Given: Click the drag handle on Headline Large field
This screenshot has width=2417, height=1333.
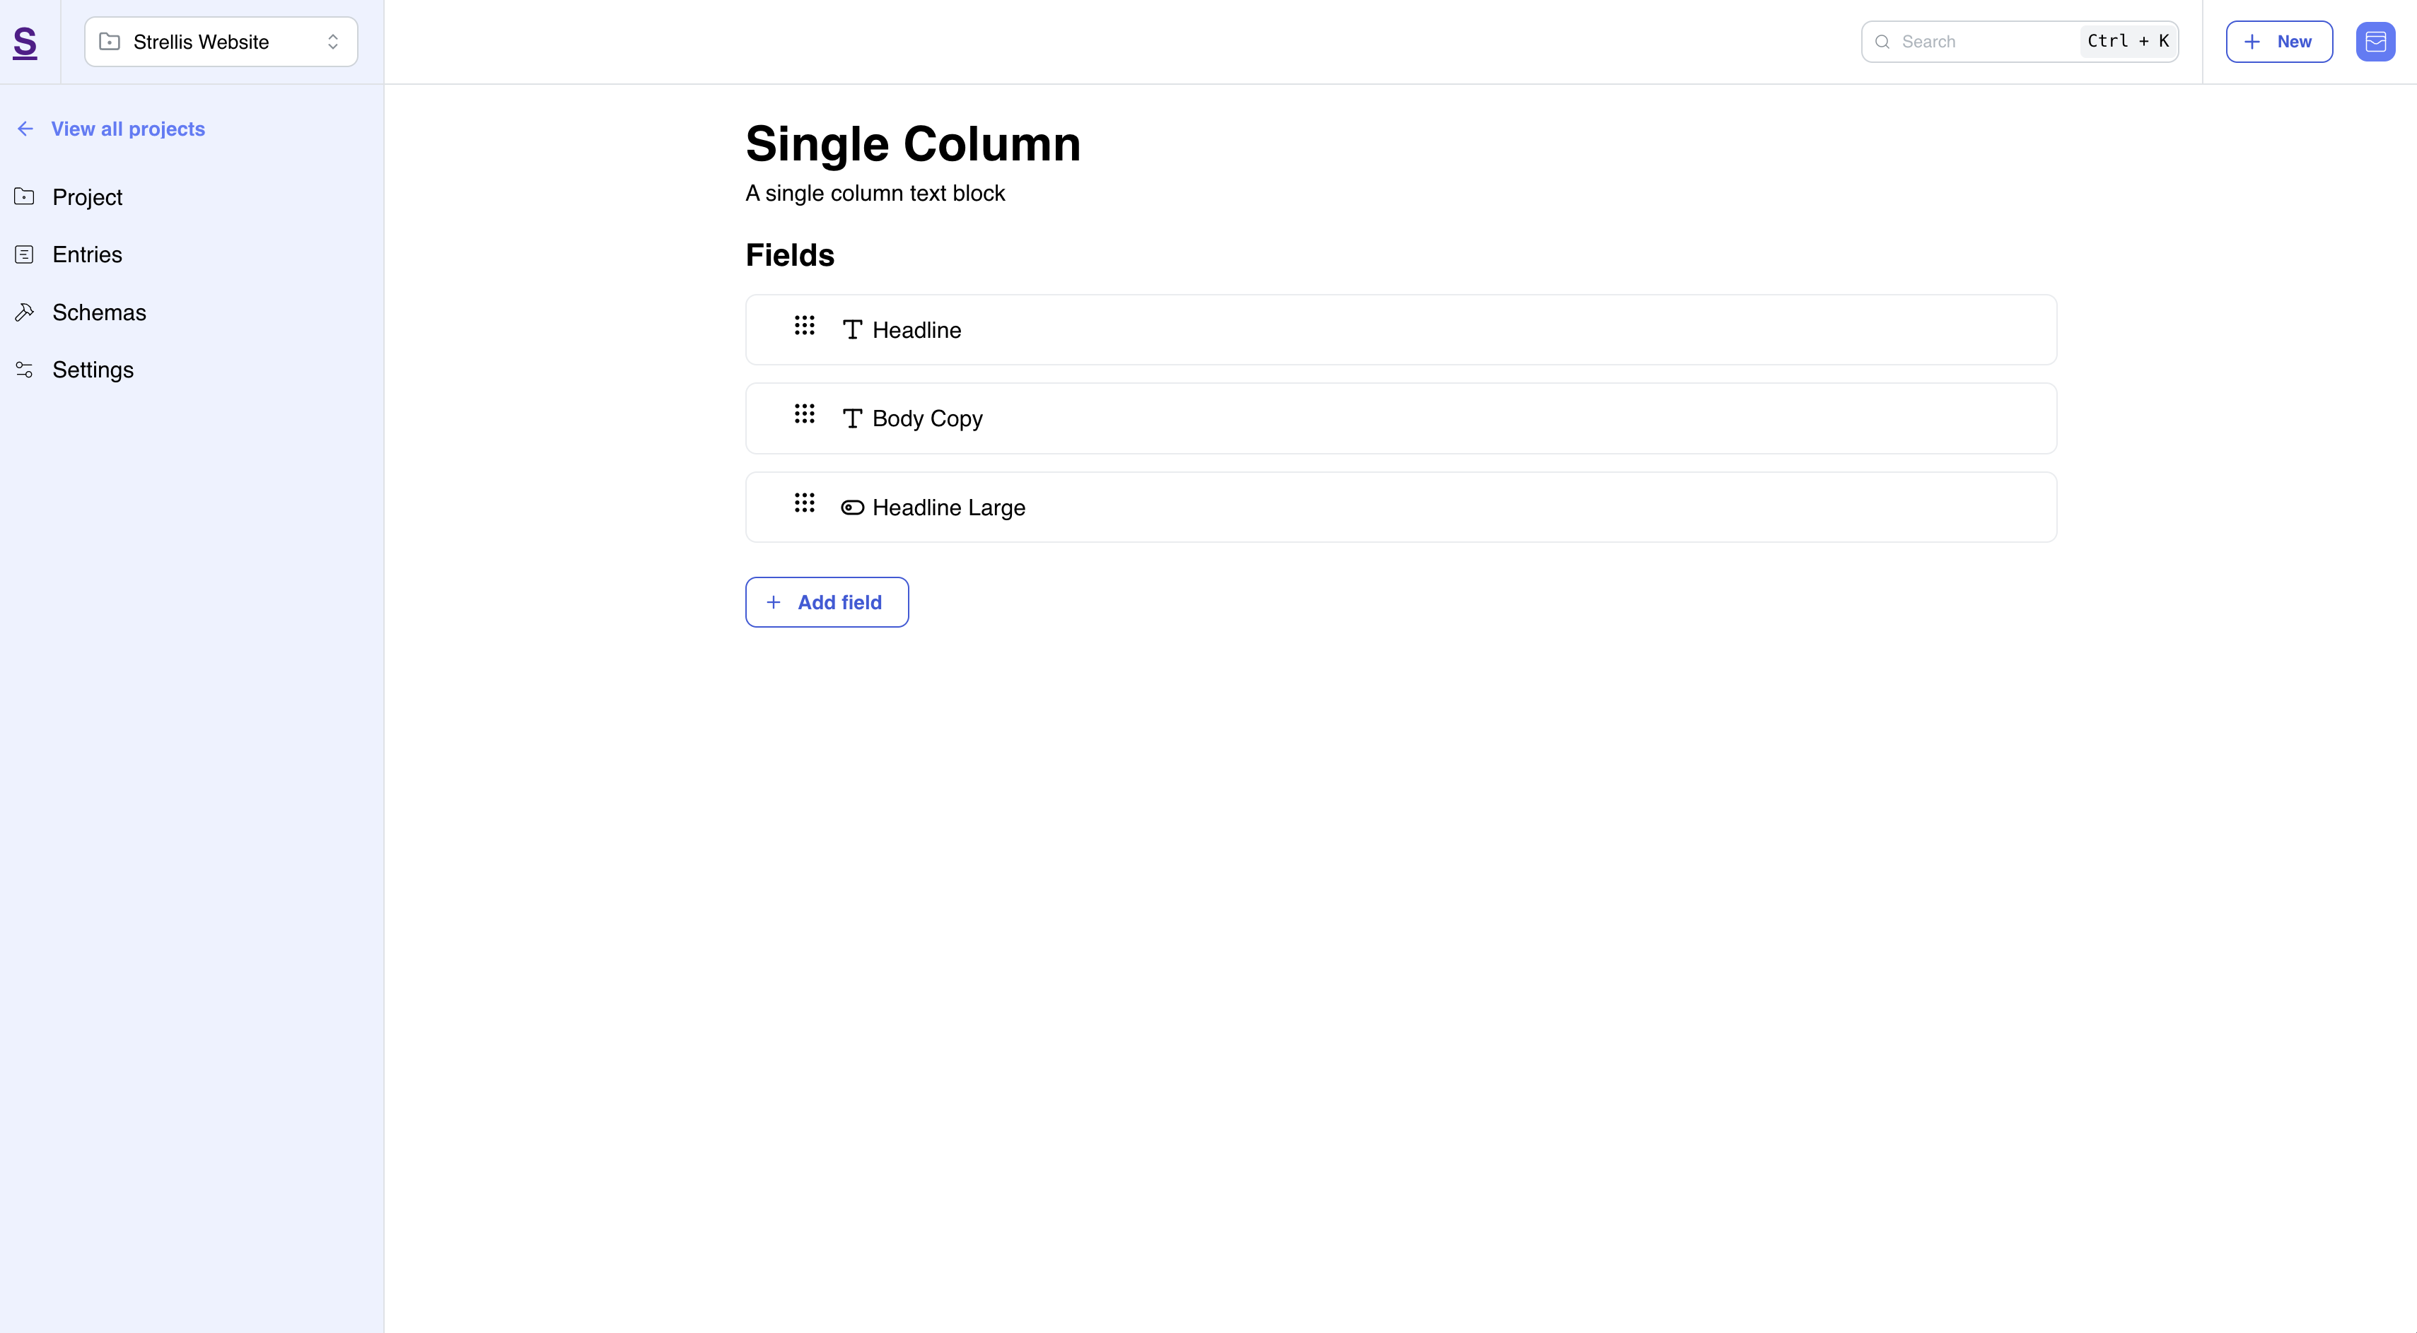Looking at the screenshot, I should pos(804,503).
